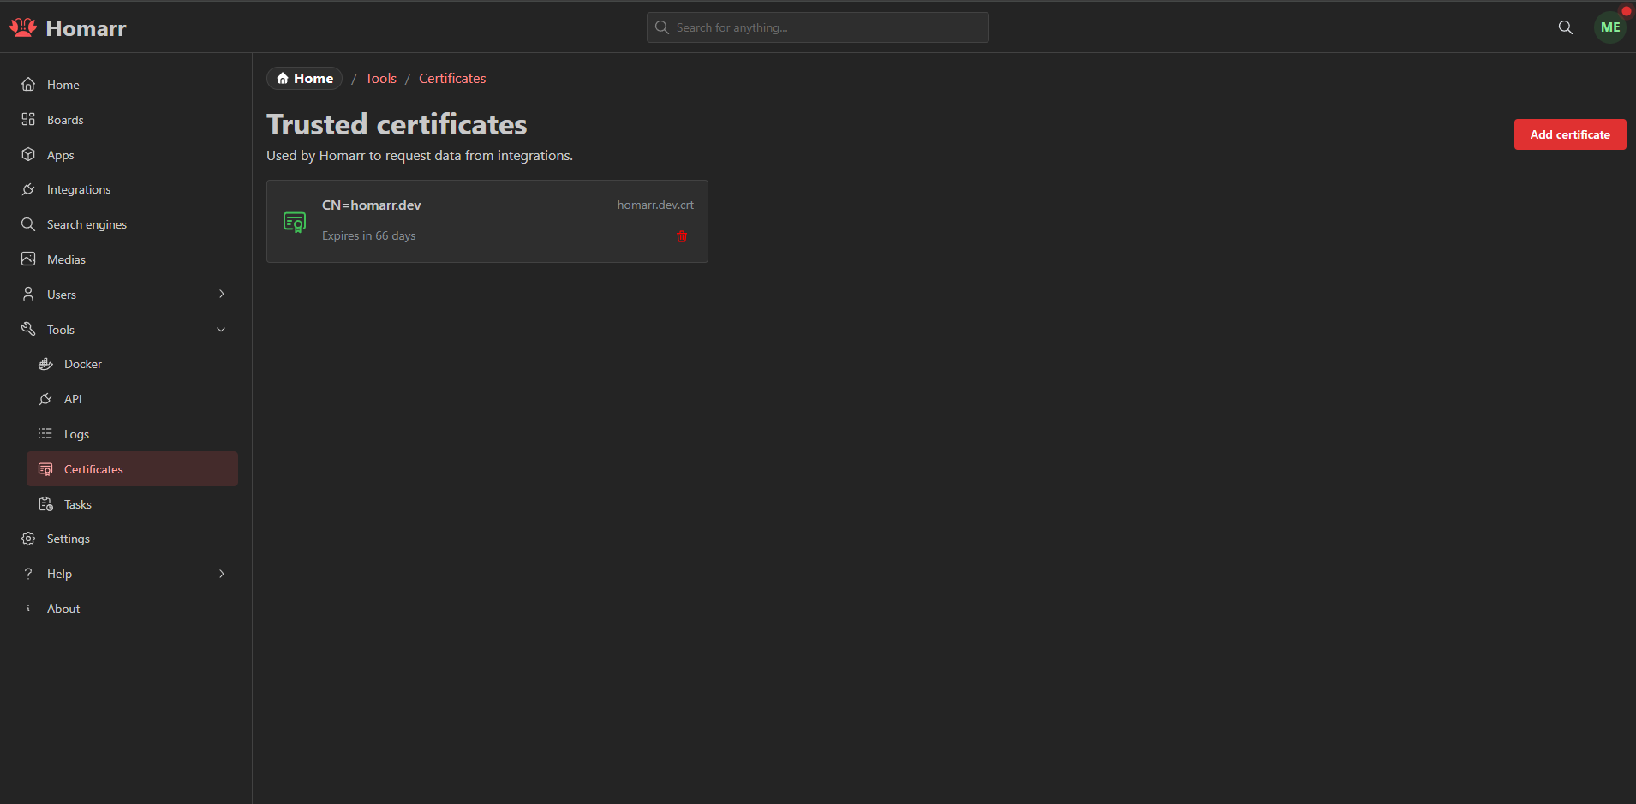Screen dimensions: 1636x804
Task: Open the ME user avatar menu
Action: point(1609,27)
